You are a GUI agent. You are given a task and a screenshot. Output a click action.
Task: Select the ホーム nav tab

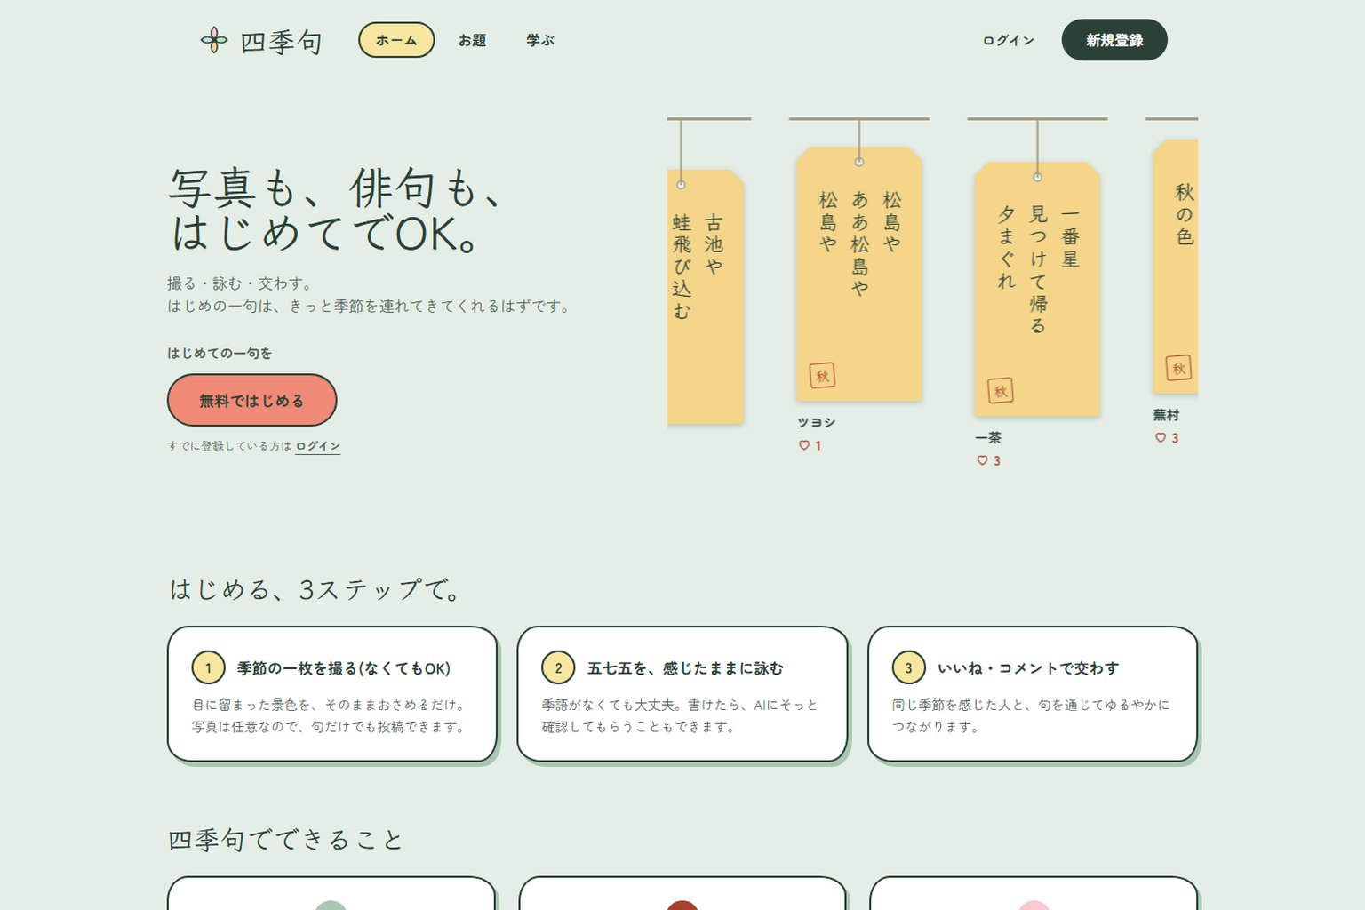(x=396, y=40)
